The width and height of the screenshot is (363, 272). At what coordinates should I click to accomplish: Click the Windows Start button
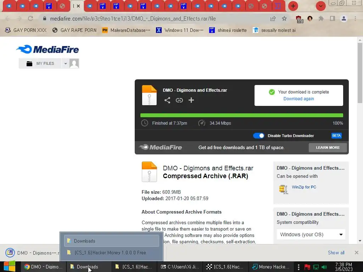point(10,266)
